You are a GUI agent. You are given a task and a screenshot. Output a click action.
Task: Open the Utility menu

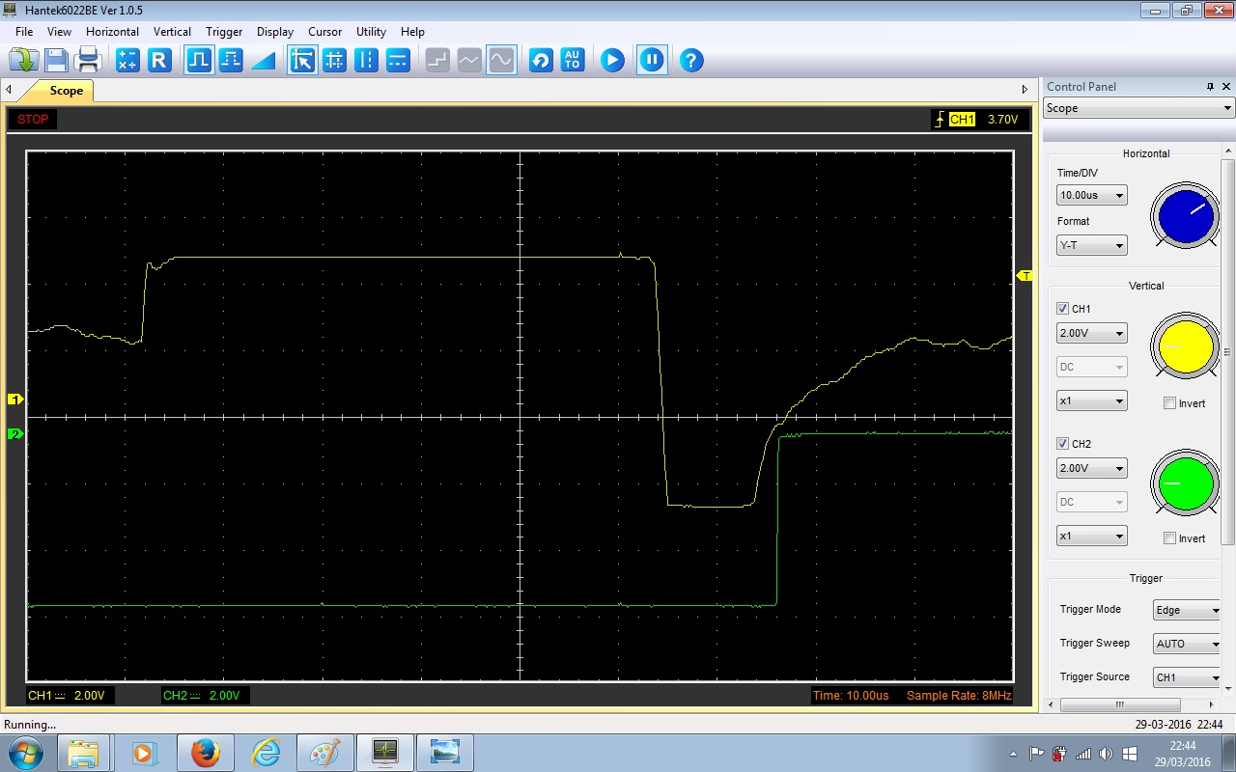coord(371,32)
